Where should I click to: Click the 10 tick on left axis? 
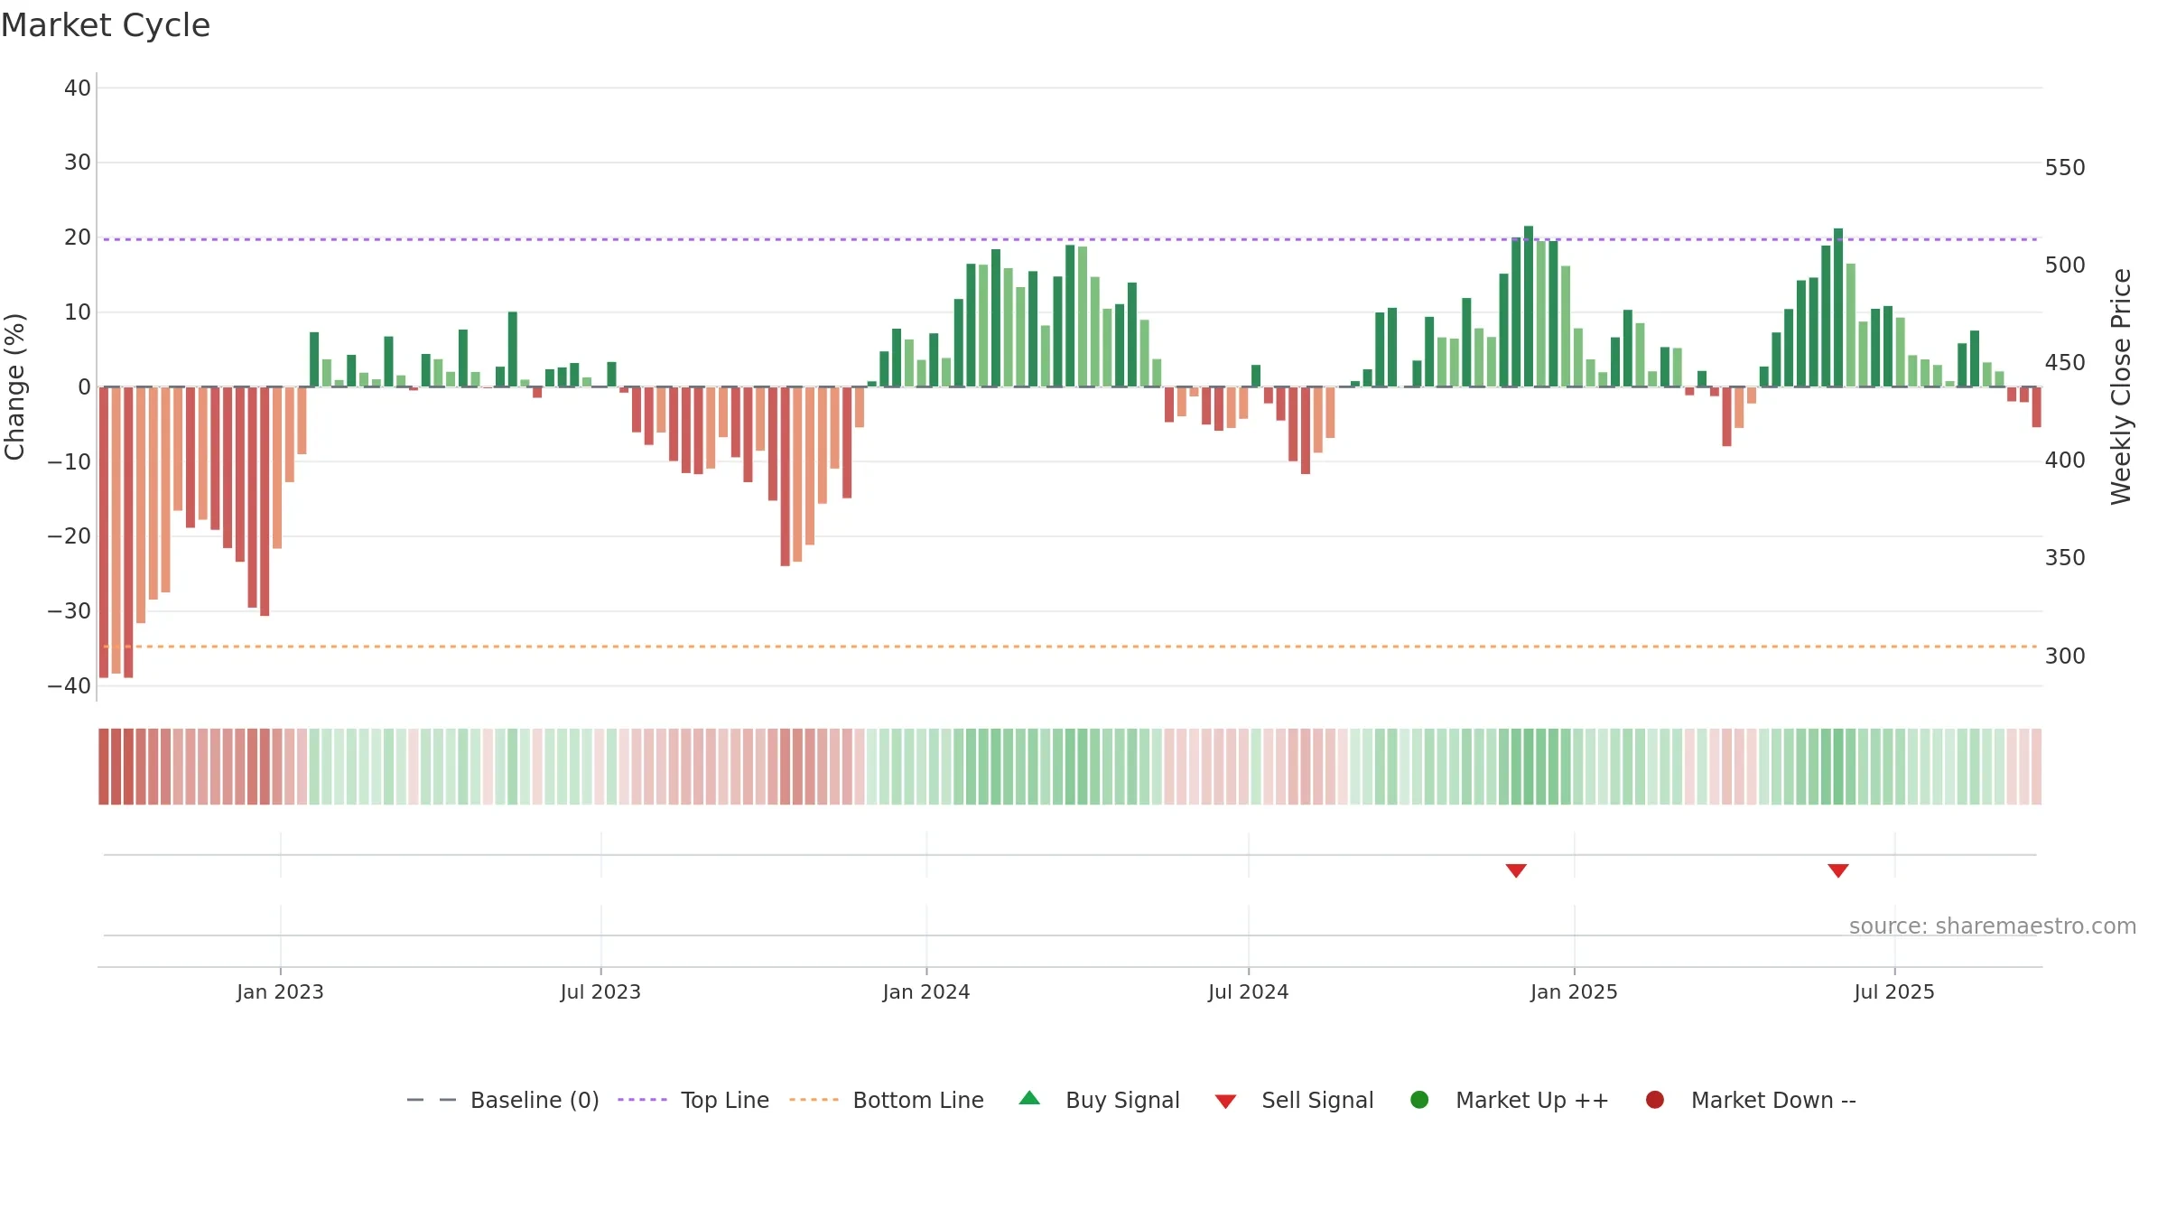pos(78,312)
